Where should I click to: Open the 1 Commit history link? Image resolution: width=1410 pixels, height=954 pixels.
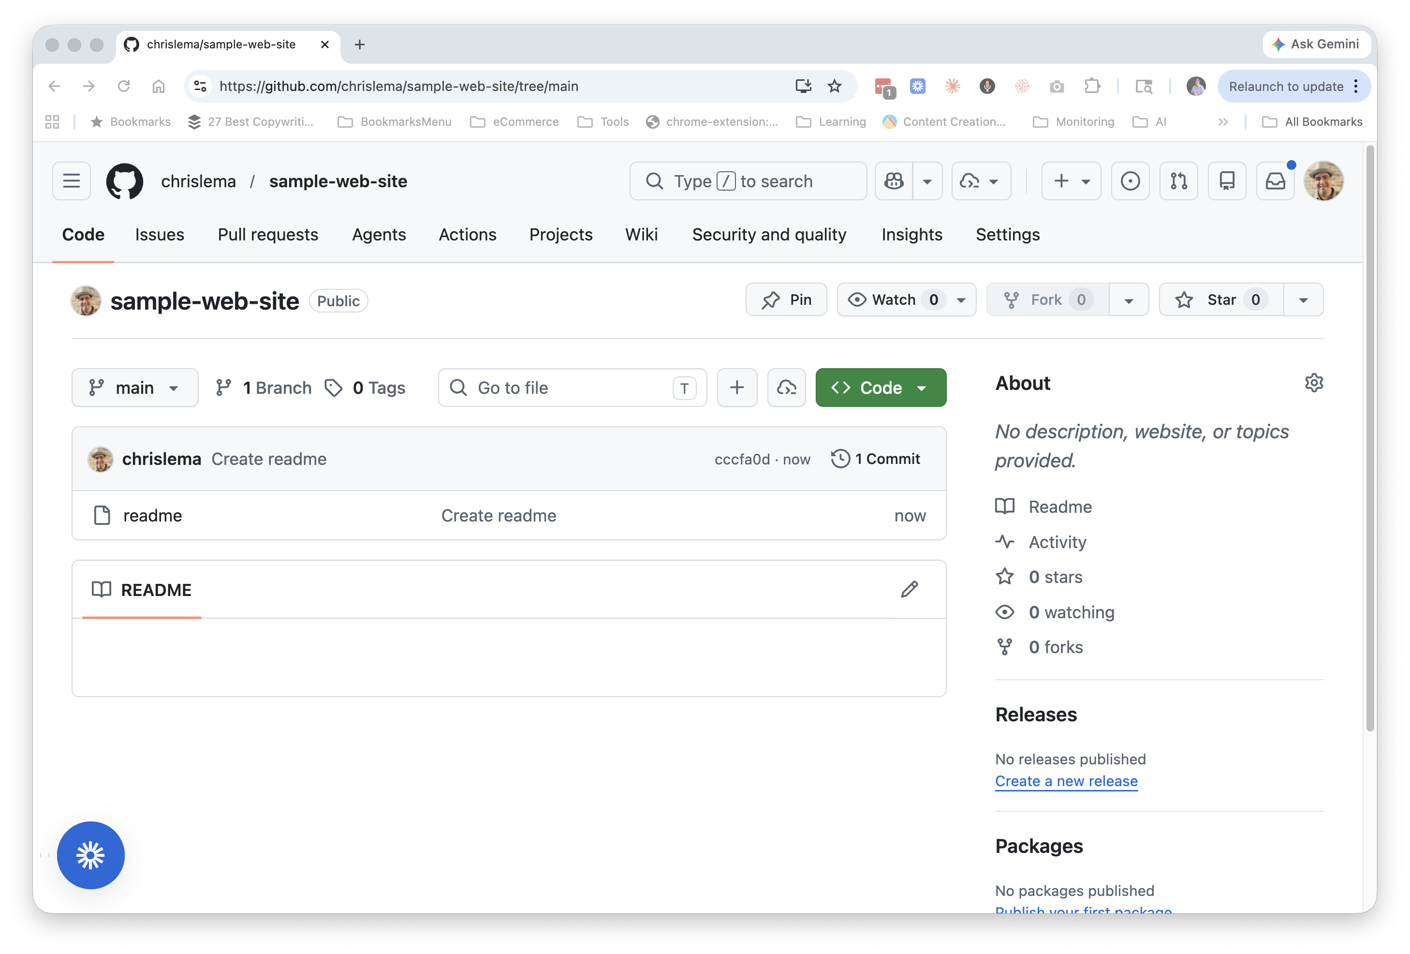pos(876,459)
